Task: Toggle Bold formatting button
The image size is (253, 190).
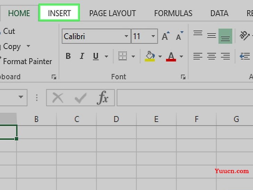Action: pyautogui.click(x=68, y=56)
